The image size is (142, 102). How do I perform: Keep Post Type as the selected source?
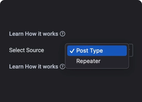[x=97, y=51]
